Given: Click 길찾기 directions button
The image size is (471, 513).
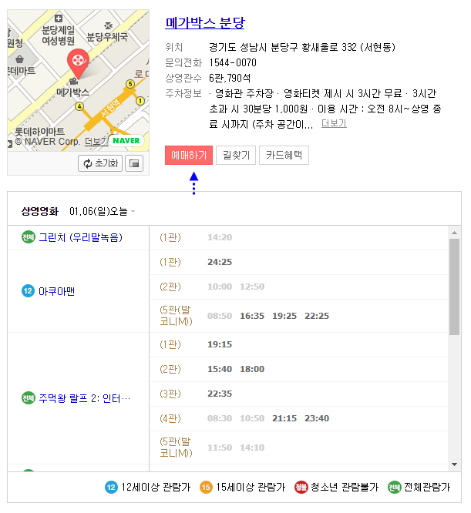Looking at the screenshot, I should (236, 155).
